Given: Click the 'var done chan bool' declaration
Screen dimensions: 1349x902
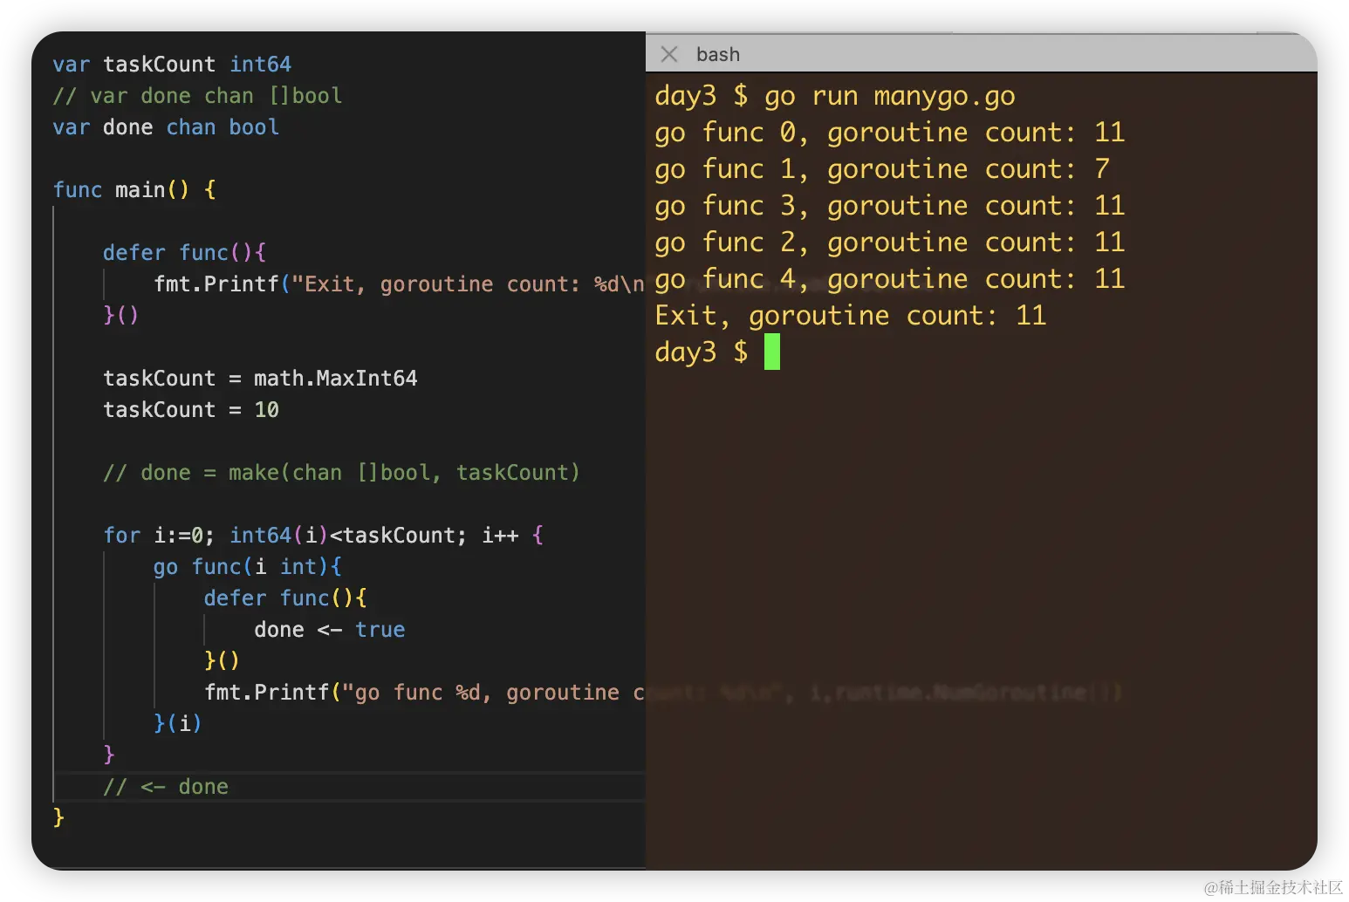Looking at the screenshot, I should [166, 127].
